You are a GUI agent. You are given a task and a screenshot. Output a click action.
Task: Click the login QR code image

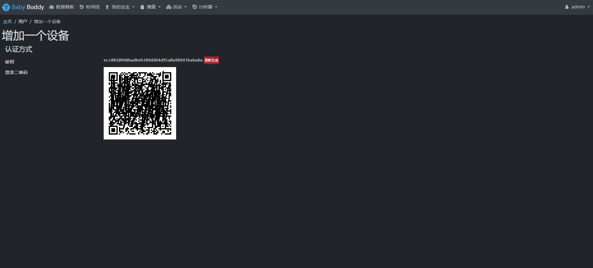point(140,103)
